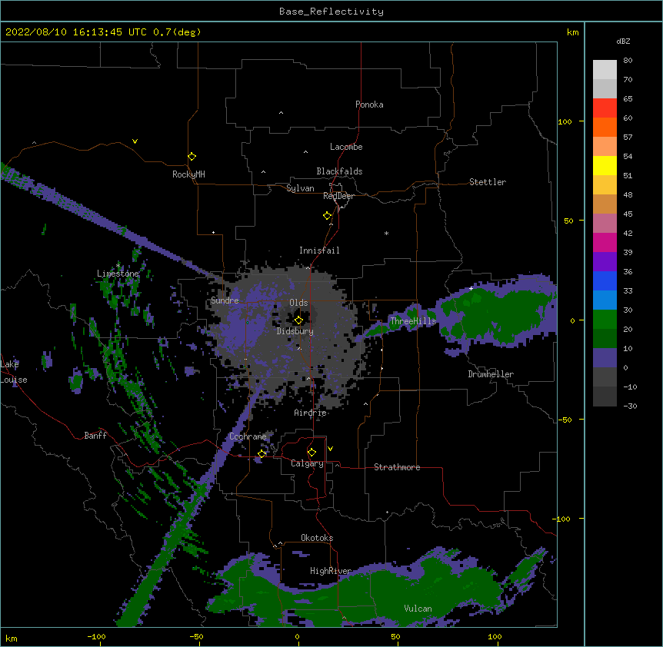Click the Limestone label
This screenshot has height=647, width=663.
pyautogui.click(x=118, y=274)
